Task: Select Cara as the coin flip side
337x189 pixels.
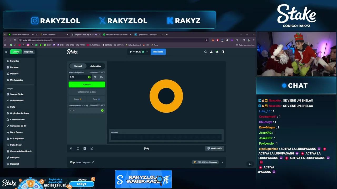Action: (x=77, y=99)
